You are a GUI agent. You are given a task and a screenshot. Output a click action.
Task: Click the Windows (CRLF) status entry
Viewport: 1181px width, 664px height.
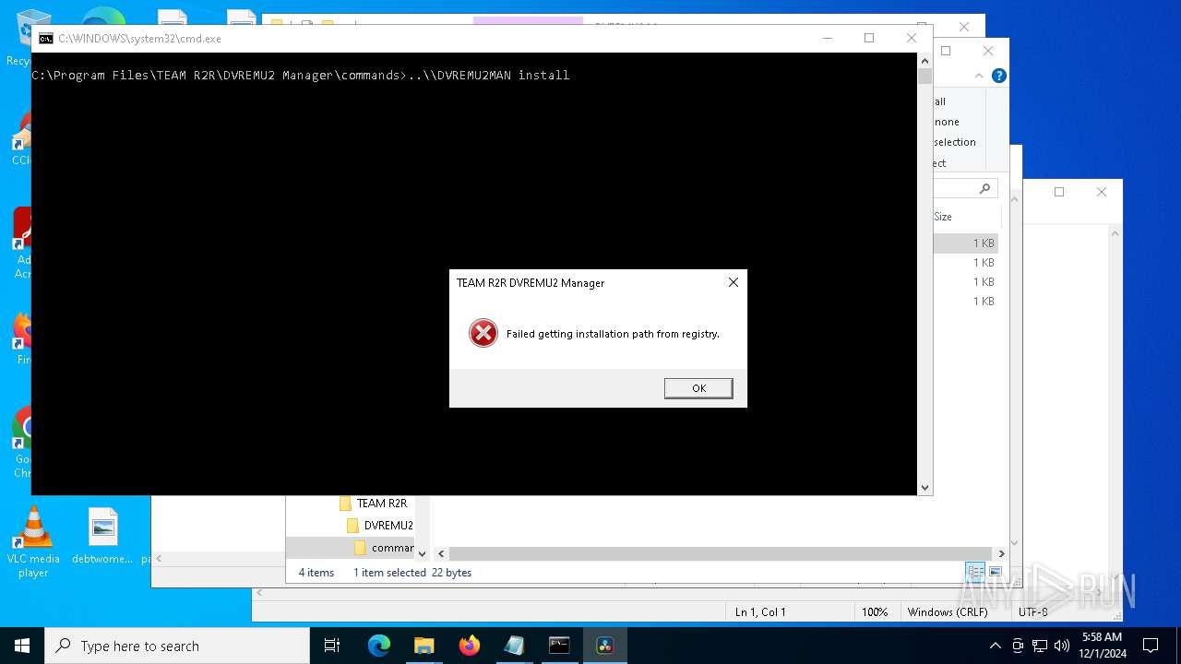click(x=948, y=612)
